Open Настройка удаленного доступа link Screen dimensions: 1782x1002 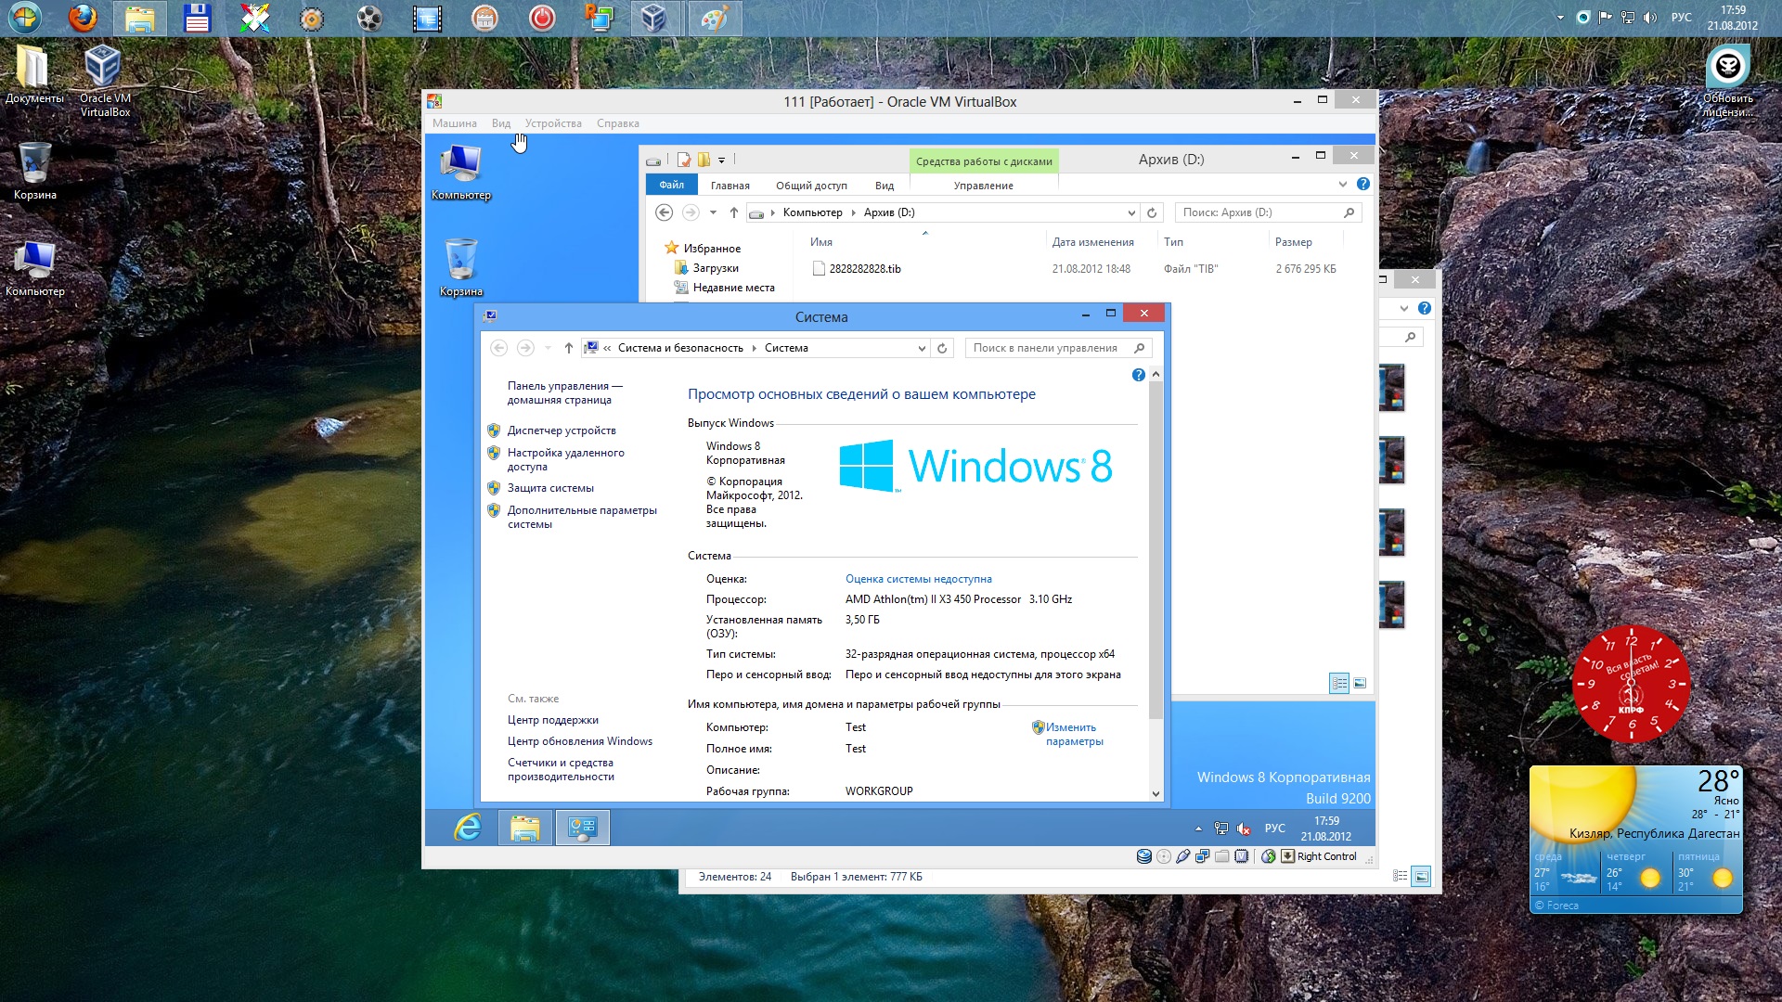coord(566,459)
